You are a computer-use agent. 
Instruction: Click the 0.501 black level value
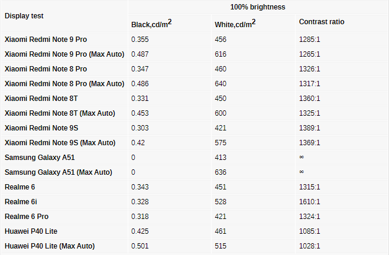[x=140, y=246]
